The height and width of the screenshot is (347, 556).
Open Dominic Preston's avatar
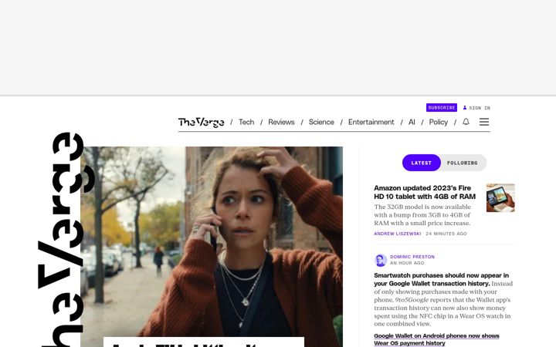point(381,261)
